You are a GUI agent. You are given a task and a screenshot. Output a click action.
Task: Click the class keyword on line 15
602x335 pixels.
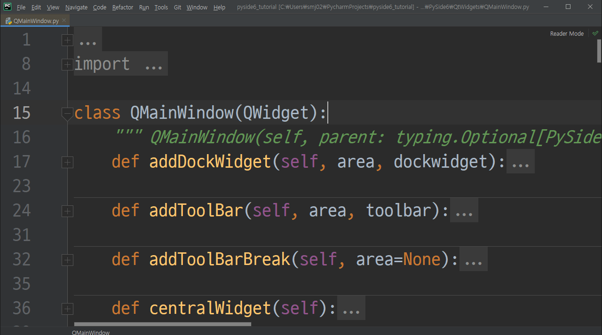pyautogui.click(x=97, y=113)
